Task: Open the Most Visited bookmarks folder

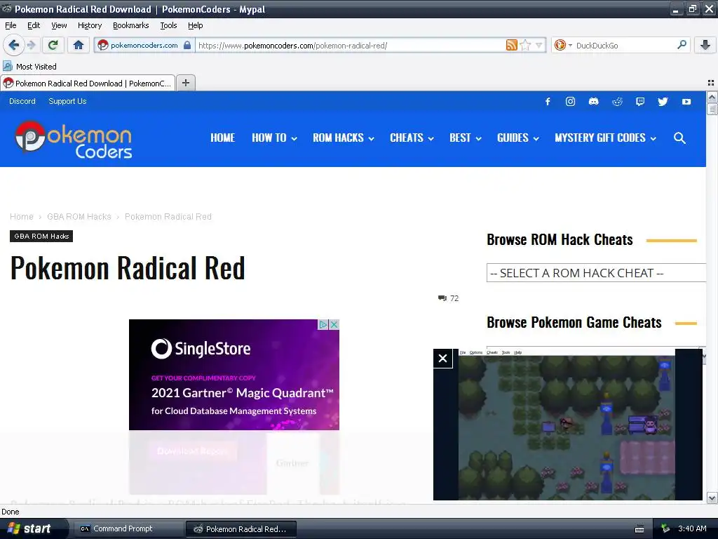Action: coord(29,67)
